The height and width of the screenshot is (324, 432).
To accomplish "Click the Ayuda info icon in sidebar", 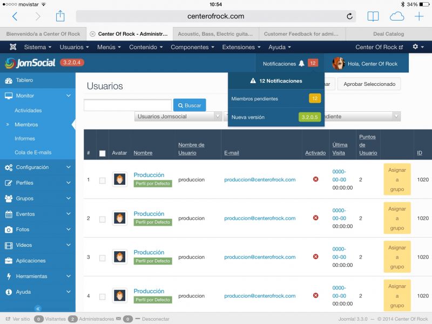I will pos(9,292).
